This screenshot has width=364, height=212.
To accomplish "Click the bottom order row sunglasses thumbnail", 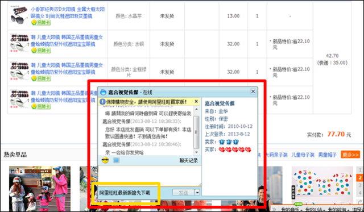I will tap(19, 99).
